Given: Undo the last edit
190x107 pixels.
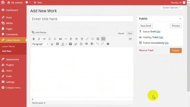Looking at the screenshot, I should [x=97, y=44].
